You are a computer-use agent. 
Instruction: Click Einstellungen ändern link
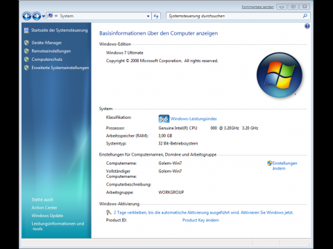click(284, 166)
